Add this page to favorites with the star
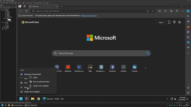The width and height of the screenshot is (191, 107). (x=153, y=11)
